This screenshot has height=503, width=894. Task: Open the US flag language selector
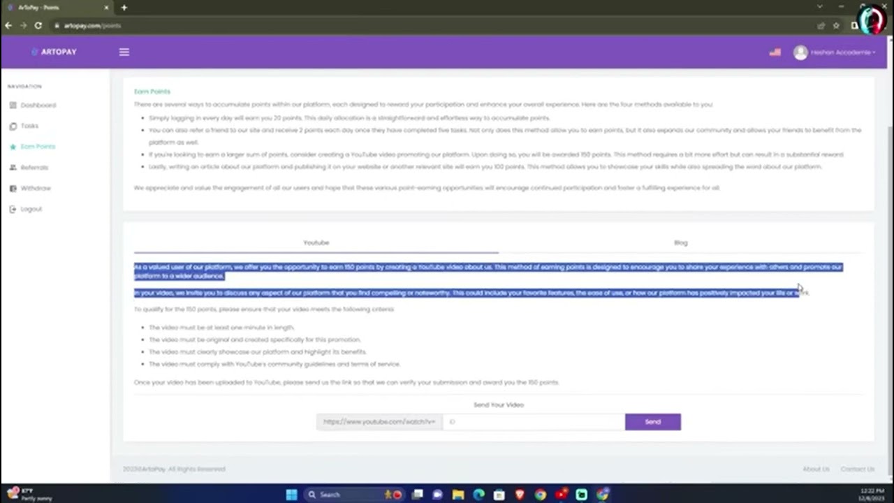(x=775, y=52)
